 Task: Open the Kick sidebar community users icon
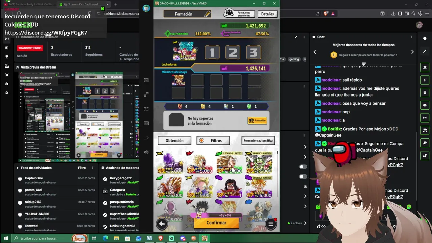[7, 84]
